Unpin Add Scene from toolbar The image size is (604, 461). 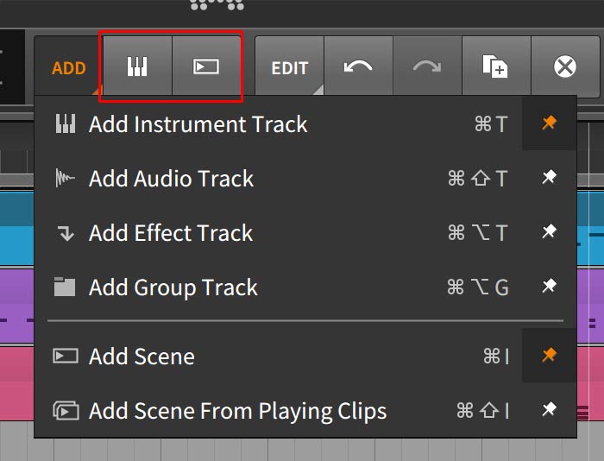(549, 355)
